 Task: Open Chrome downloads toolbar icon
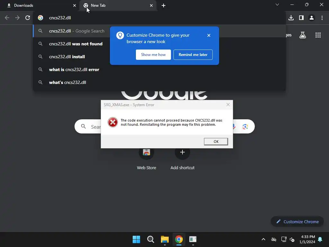click(x=291, y=18)
